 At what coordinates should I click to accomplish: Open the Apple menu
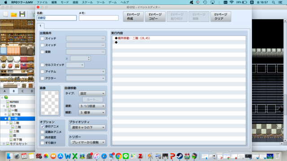tap(6, 2)
